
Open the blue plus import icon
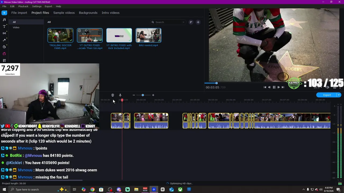(x=4, y=13)
